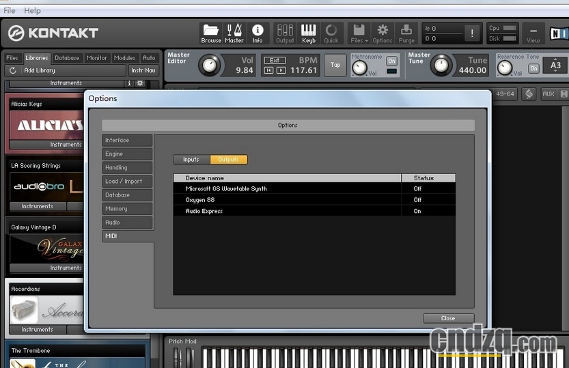Switch to the Auto tab

(x=149, y=58)
